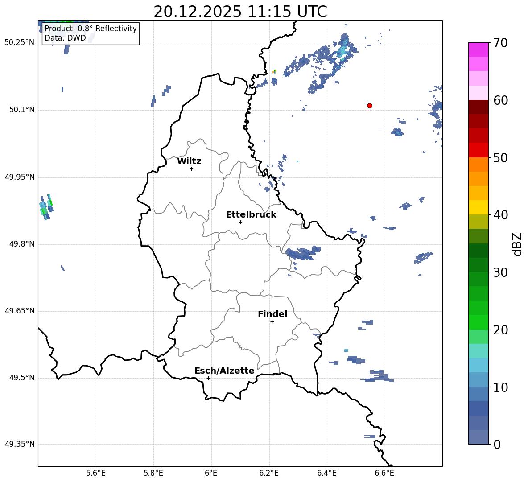Click the 40 tick on colorbar
The image size is (528, 482).
[500, 215]
